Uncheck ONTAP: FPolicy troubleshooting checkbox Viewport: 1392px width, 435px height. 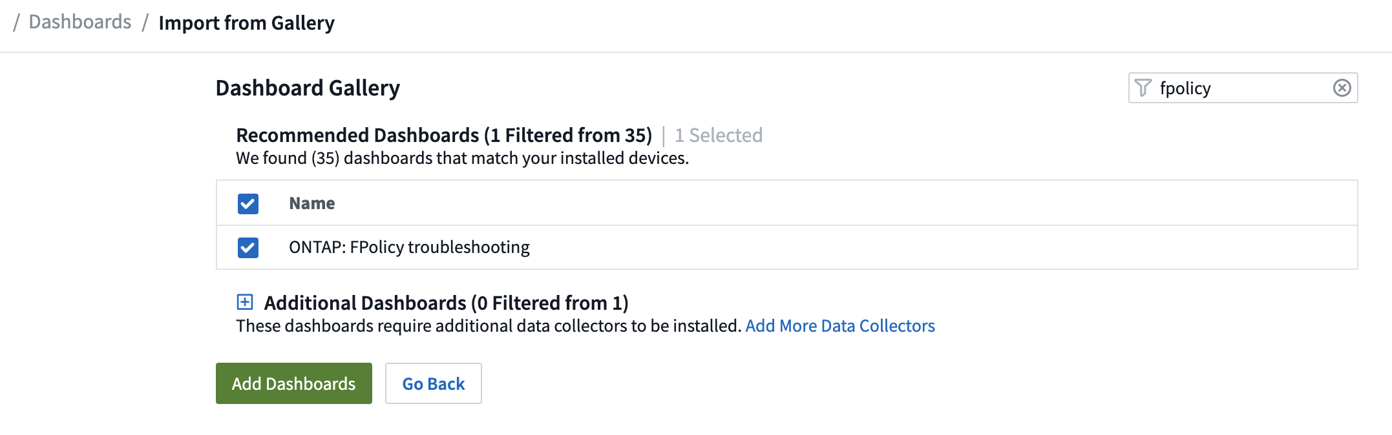tap(248, 248)
